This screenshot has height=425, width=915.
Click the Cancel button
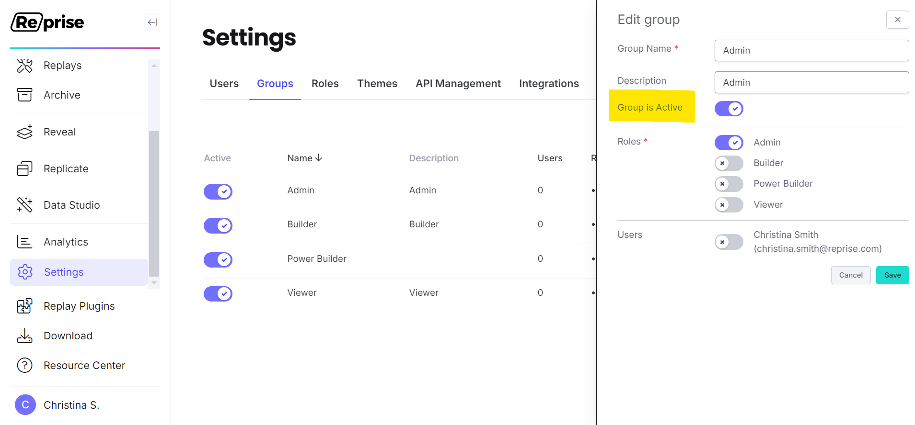[850, 275]
